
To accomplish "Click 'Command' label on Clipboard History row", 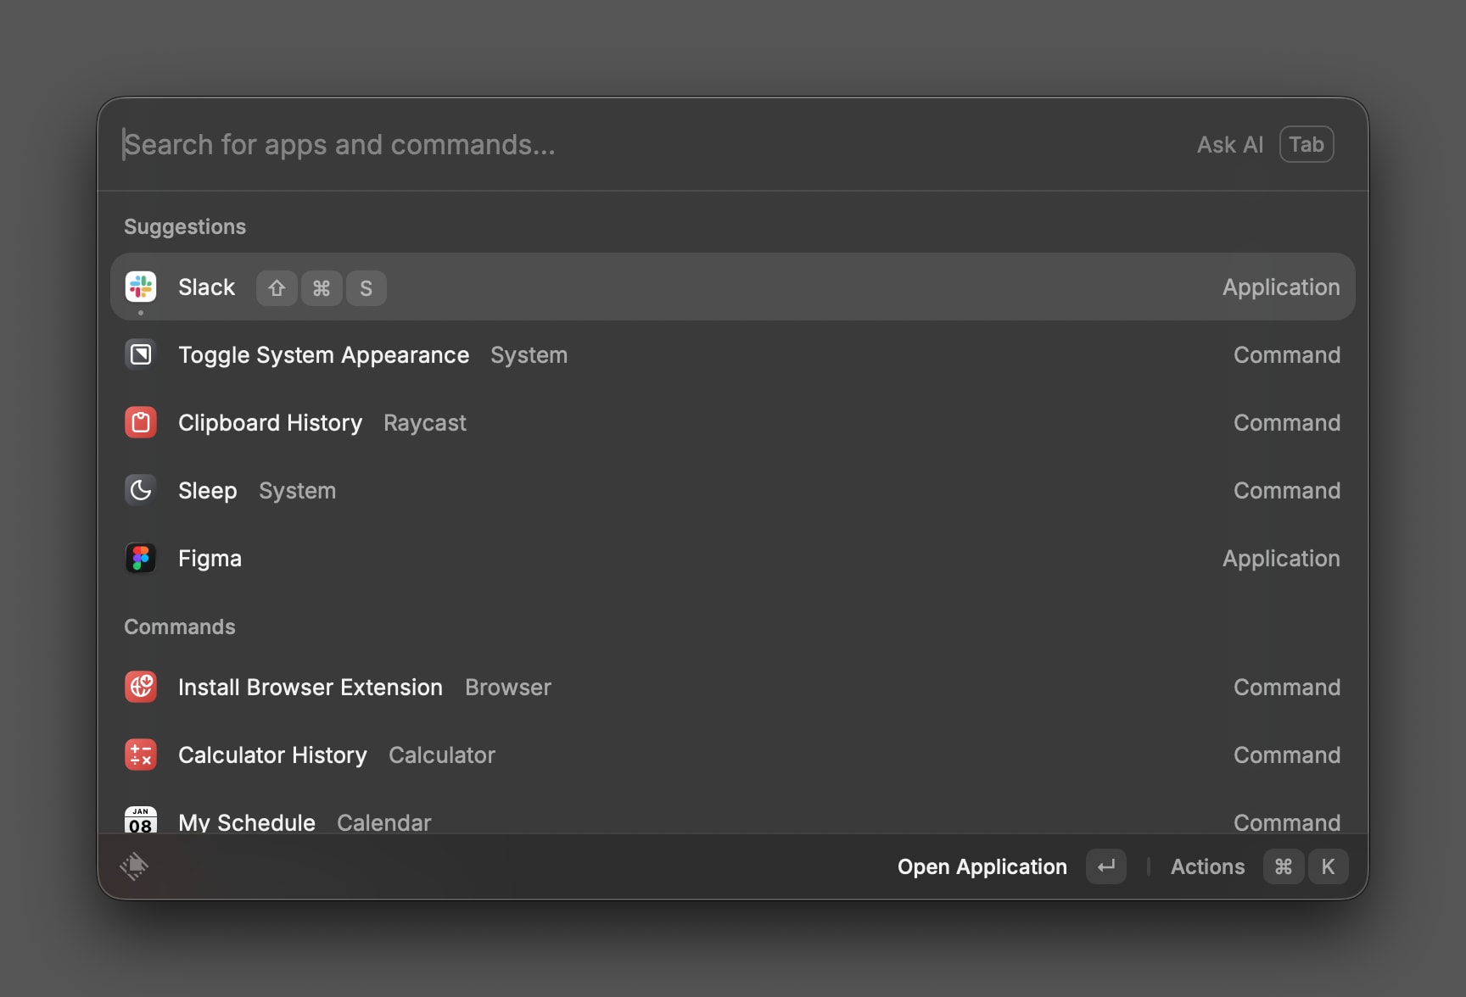I will click(1287, 423).
